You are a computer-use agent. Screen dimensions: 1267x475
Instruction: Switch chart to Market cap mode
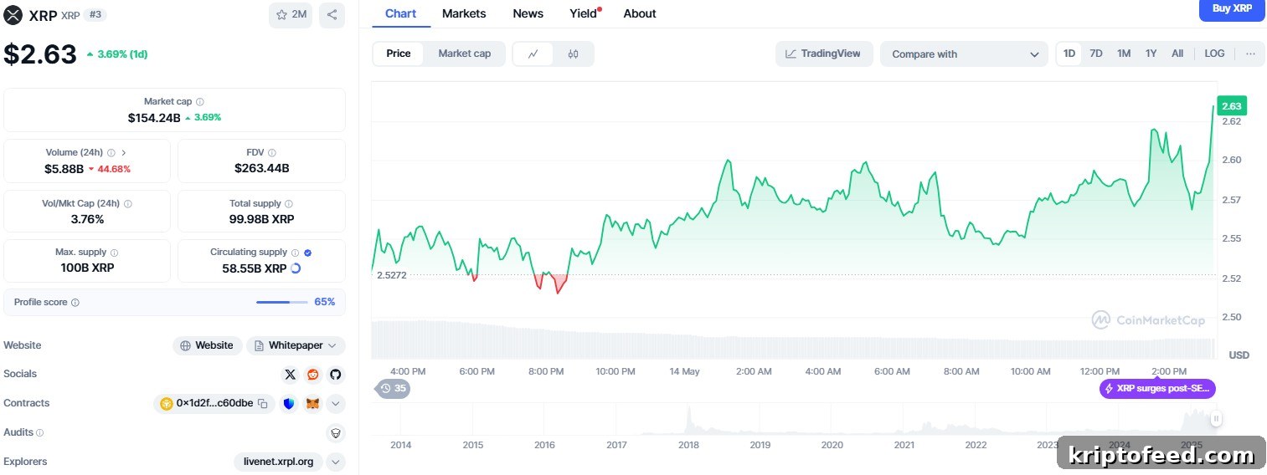(x=465, y=54)
